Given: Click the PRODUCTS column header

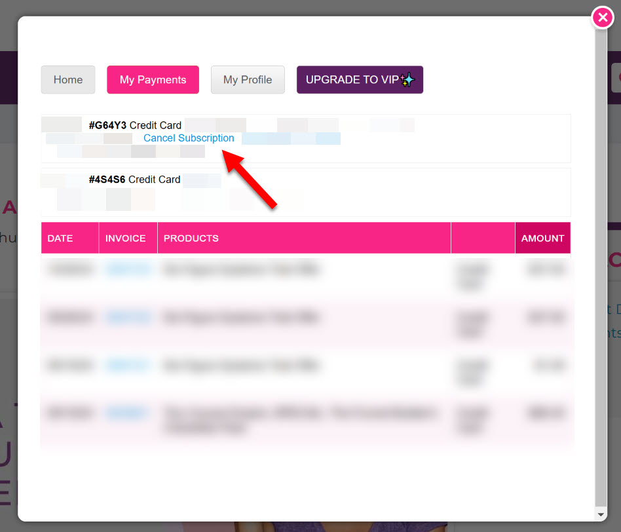Looking at the screenshot, I should pos(191,238).
